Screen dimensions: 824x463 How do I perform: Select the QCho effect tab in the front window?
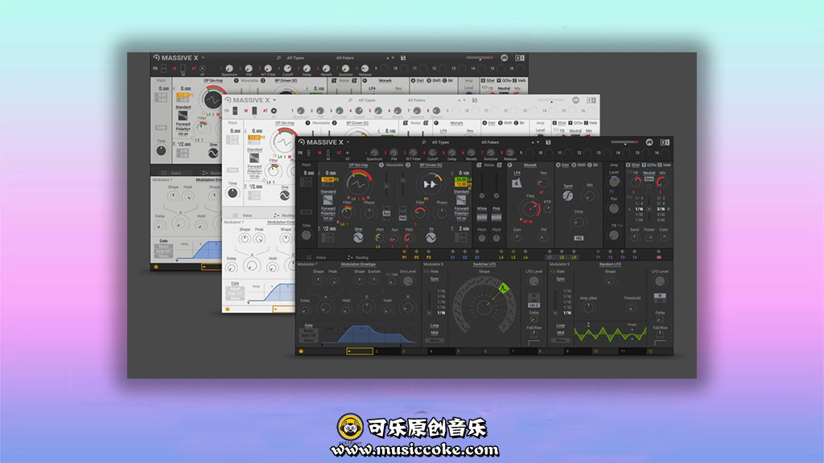click(652, 165)
